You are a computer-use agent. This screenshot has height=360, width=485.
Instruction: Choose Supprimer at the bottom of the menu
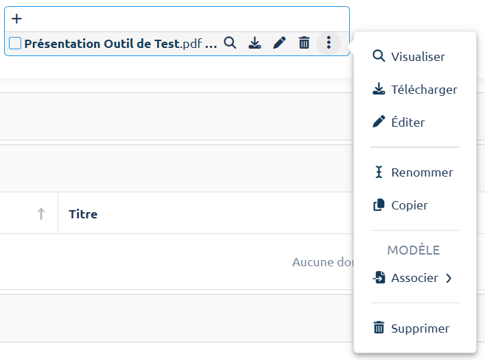(x=420, y=329)
